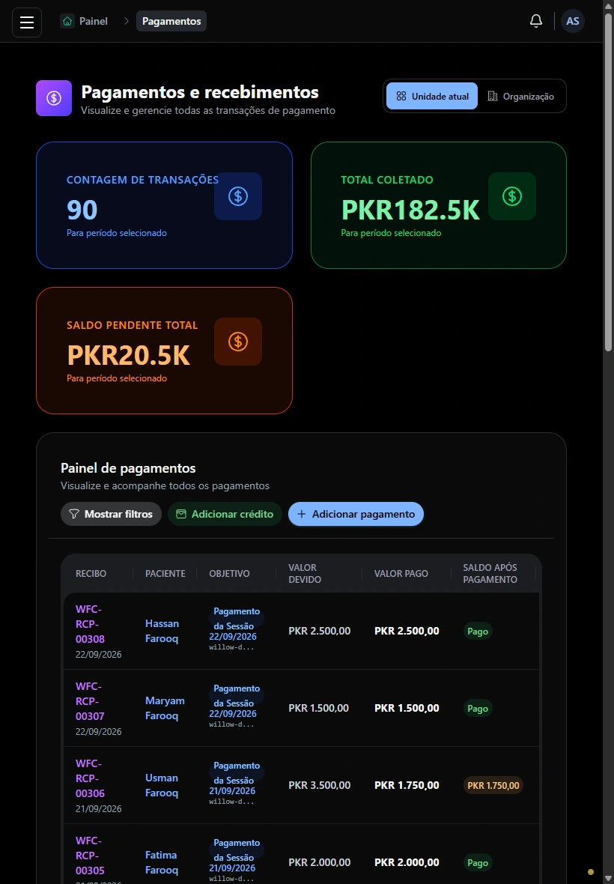Viewport: 614px width, 884px height.
Task: Open patient Hassan Farooq
Action: [162, 631]
